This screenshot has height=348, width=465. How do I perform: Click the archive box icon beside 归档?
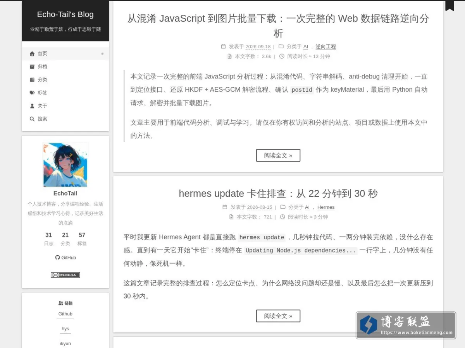point(32,67)
